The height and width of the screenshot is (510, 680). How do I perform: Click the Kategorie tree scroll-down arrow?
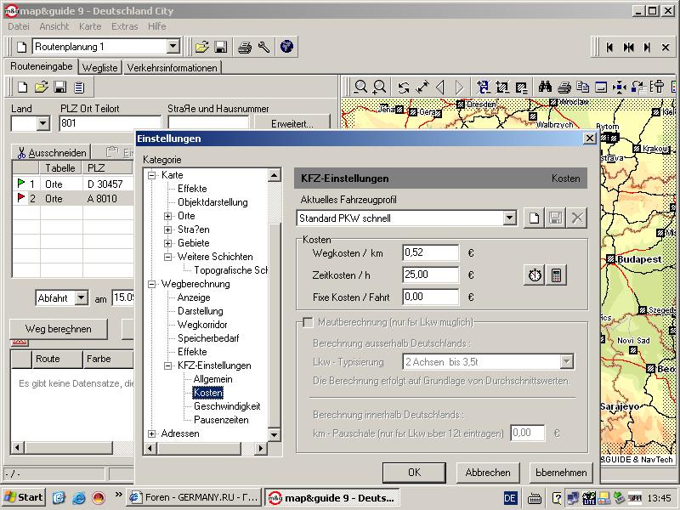(274, 434)
